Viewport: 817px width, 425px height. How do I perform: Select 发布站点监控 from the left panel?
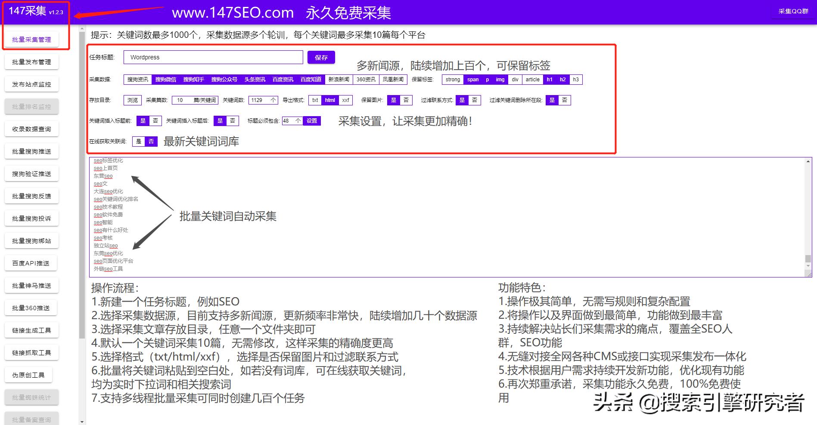point(31,84)
